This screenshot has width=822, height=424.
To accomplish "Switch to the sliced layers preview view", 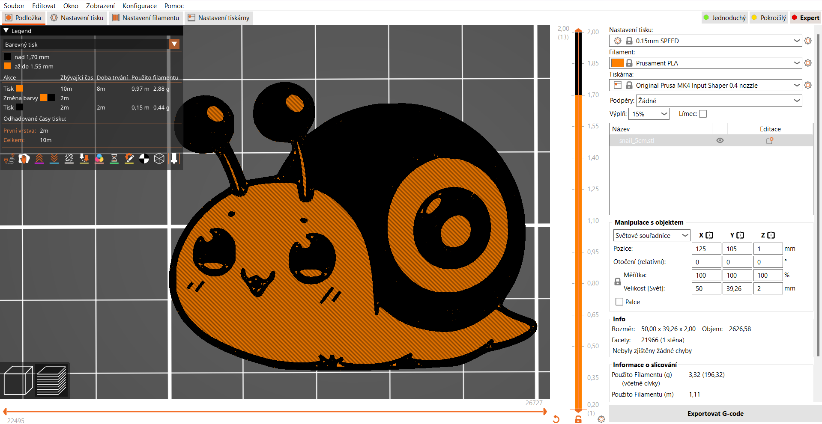I will (51, 380).
